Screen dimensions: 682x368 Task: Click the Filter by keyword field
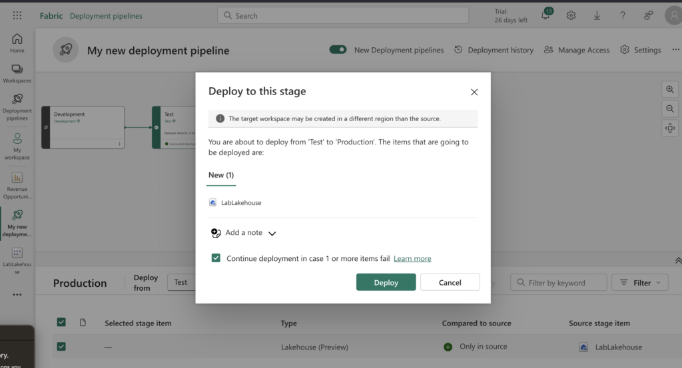[x=559, y=283]
